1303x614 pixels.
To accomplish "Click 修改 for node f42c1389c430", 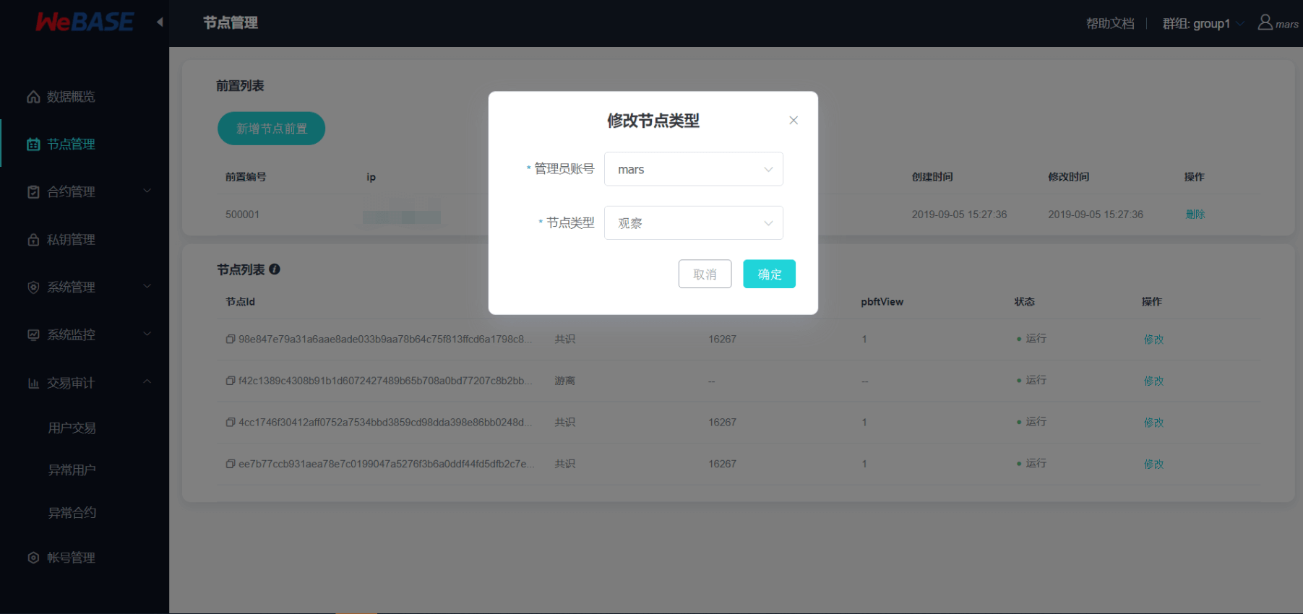I will pos(1153,381).
